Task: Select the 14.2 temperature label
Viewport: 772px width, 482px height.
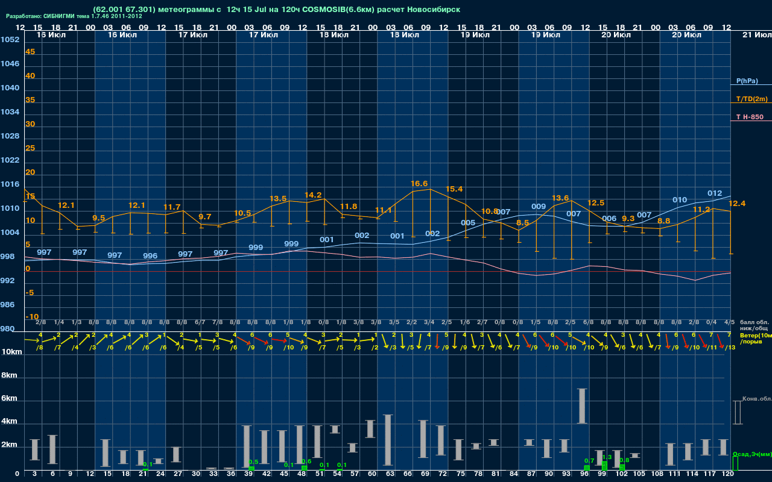Action: (313, 195)
